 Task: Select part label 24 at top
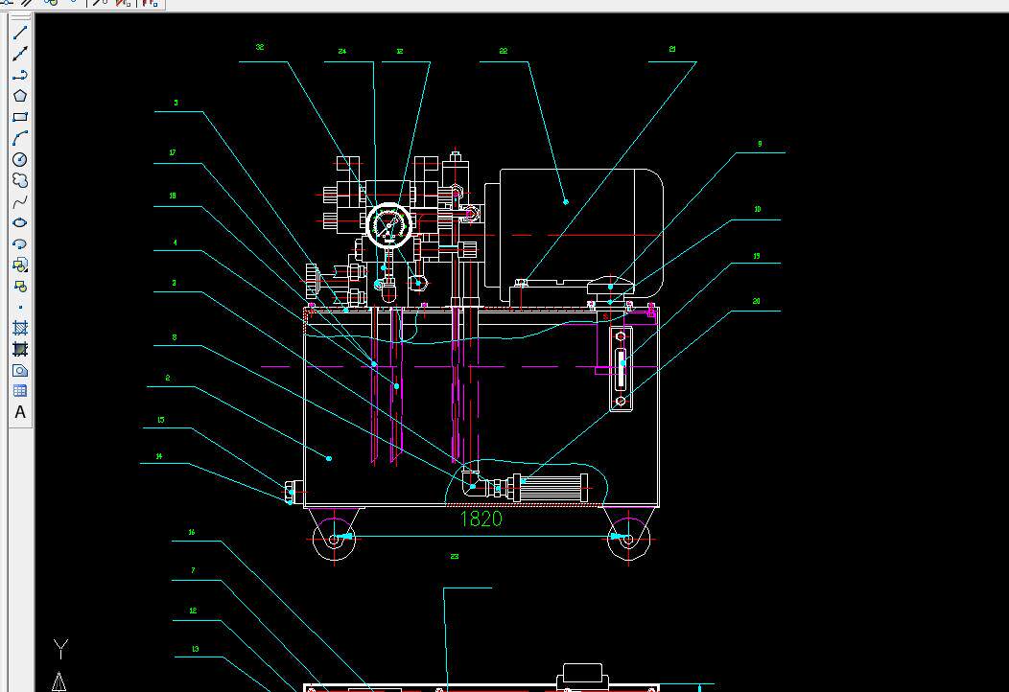(x=342, y=51)
